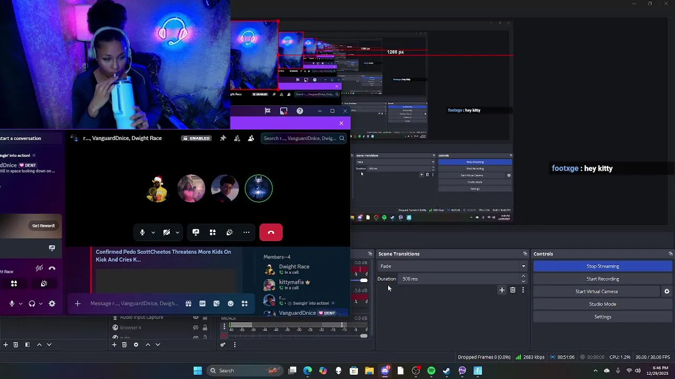Viewport: 675px width, 379px height.
Task: Toggle noise suppression in voice panel
Action: [39, 268]
